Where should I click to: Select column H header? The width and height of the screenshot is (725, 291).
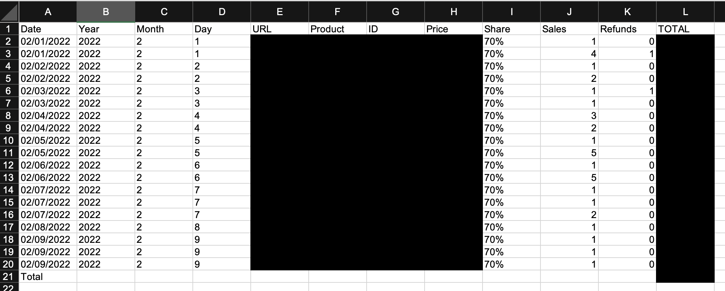(454, 12)
